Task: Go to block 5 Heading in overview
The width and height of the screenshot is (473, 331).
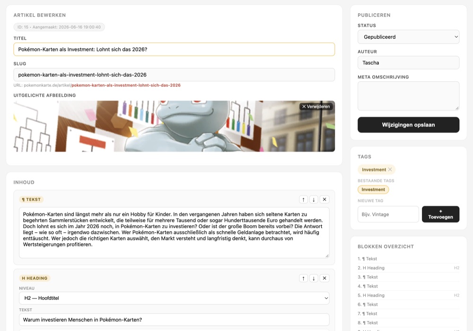Action: point(409,295)
